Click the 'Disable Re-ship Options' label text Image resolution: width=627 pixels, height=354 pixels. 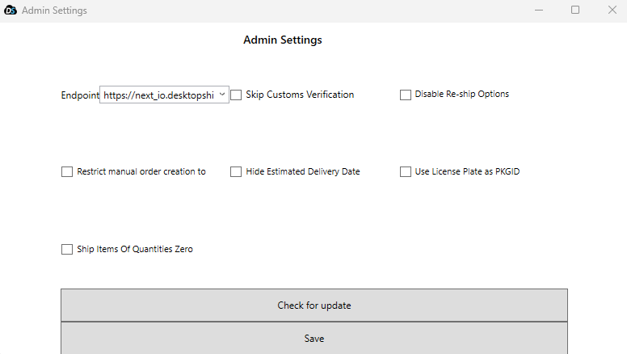tap(461, 94)
